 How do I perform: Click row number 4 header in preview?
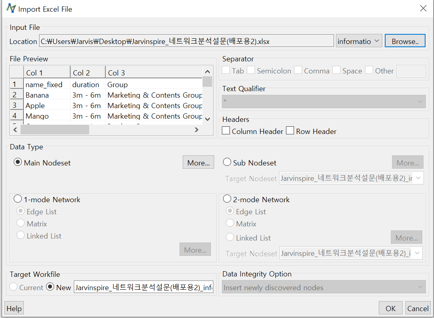point(16,116)
